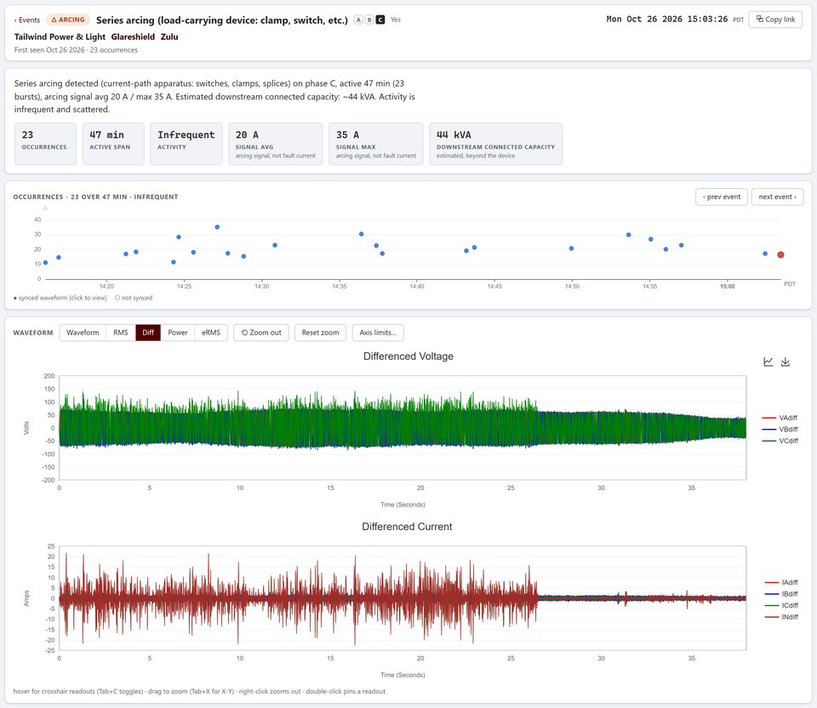Viewport: 817px width, 708px height.
Task: Select phase C badge
Action: tap(380, 20)
